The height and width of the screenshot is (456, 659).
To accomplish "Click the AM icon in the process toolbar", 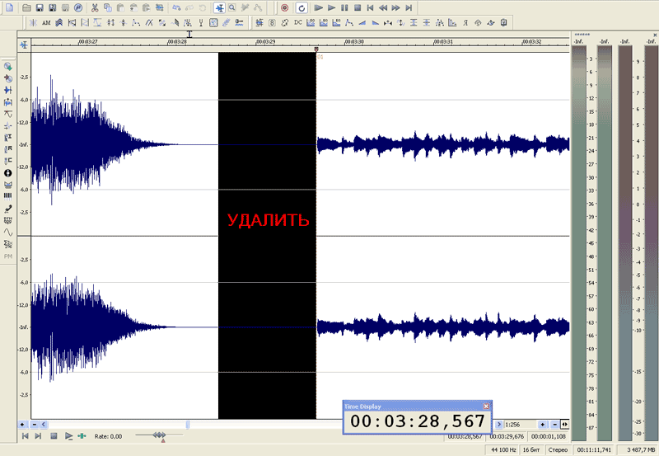I will (46, 22).
